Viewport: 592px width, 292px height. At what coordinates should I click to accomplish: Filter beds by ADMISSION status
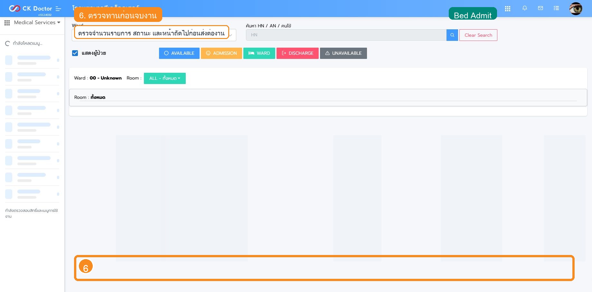[221, 53]
